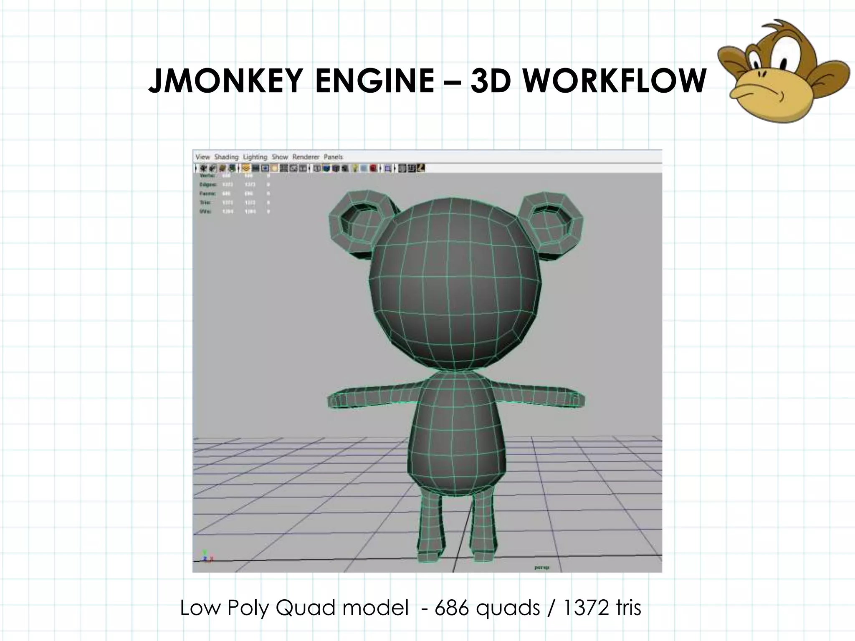Open the Panels menu
The height and width of the screenshot is (641, 855).
(333, 157)
